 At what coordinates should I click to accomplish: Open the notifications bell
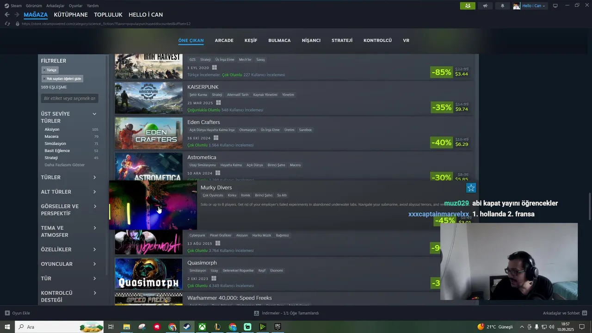point(503,6)
